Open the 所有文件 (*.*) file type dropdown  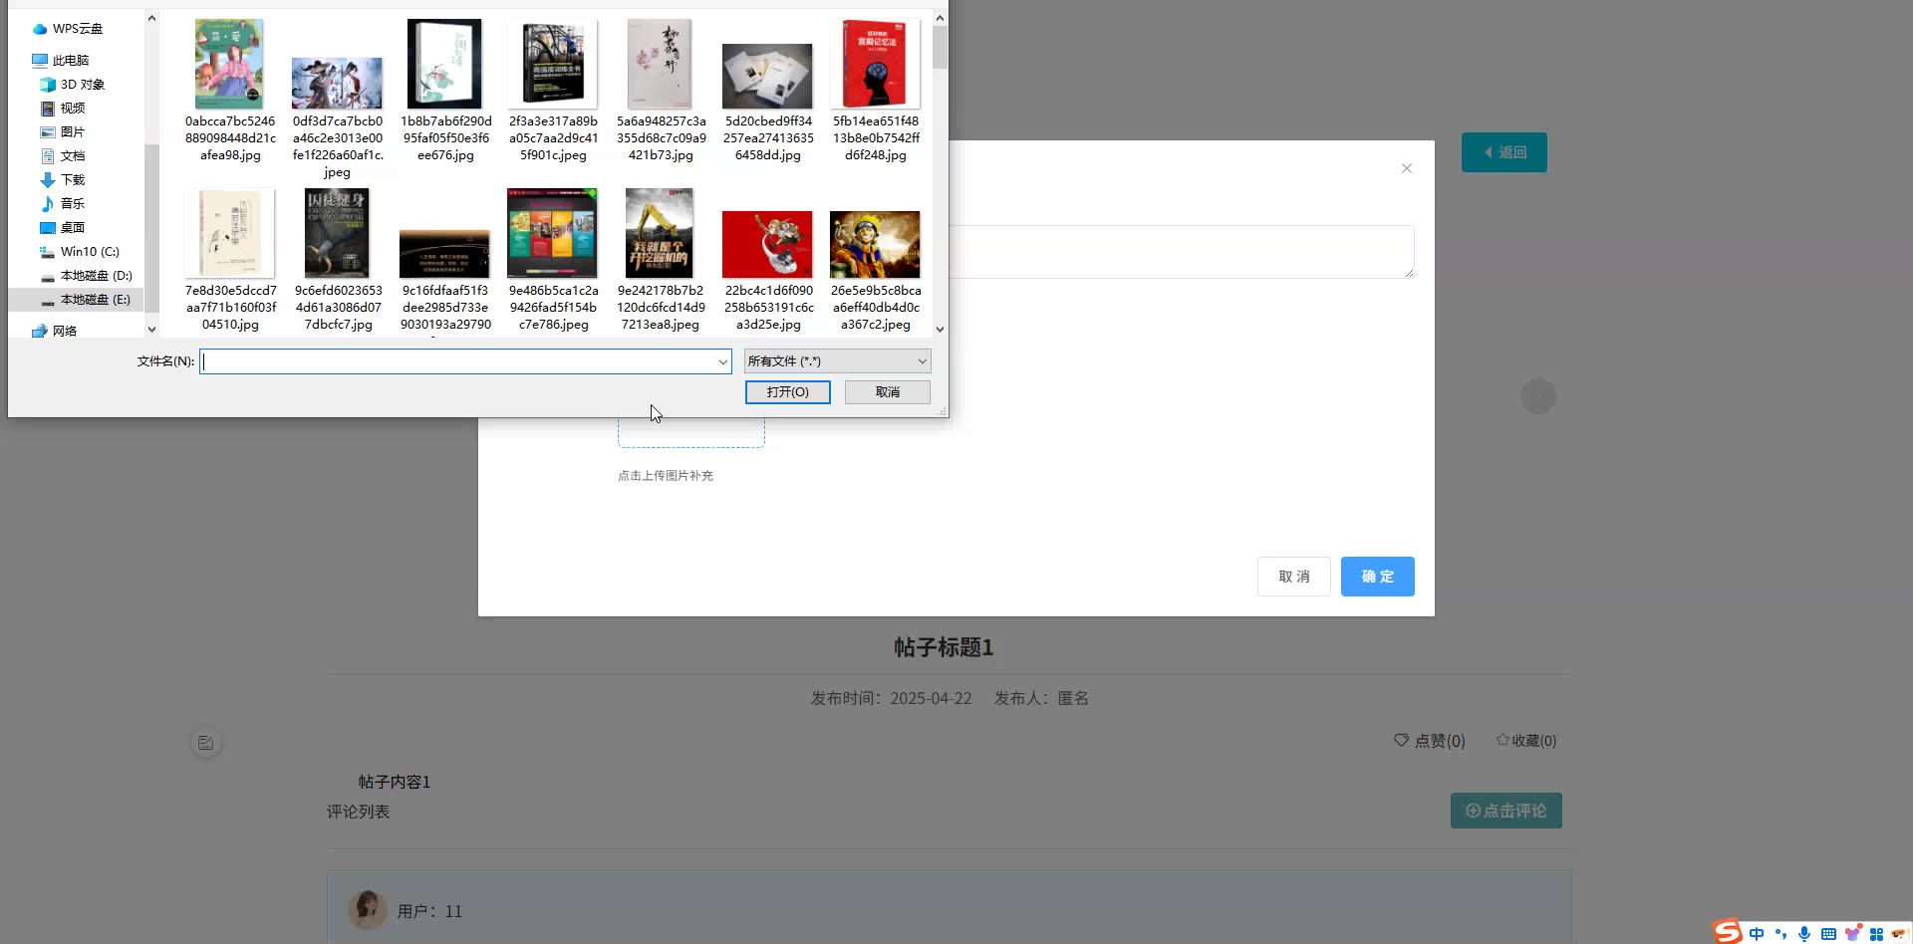[x=837, y=361]
